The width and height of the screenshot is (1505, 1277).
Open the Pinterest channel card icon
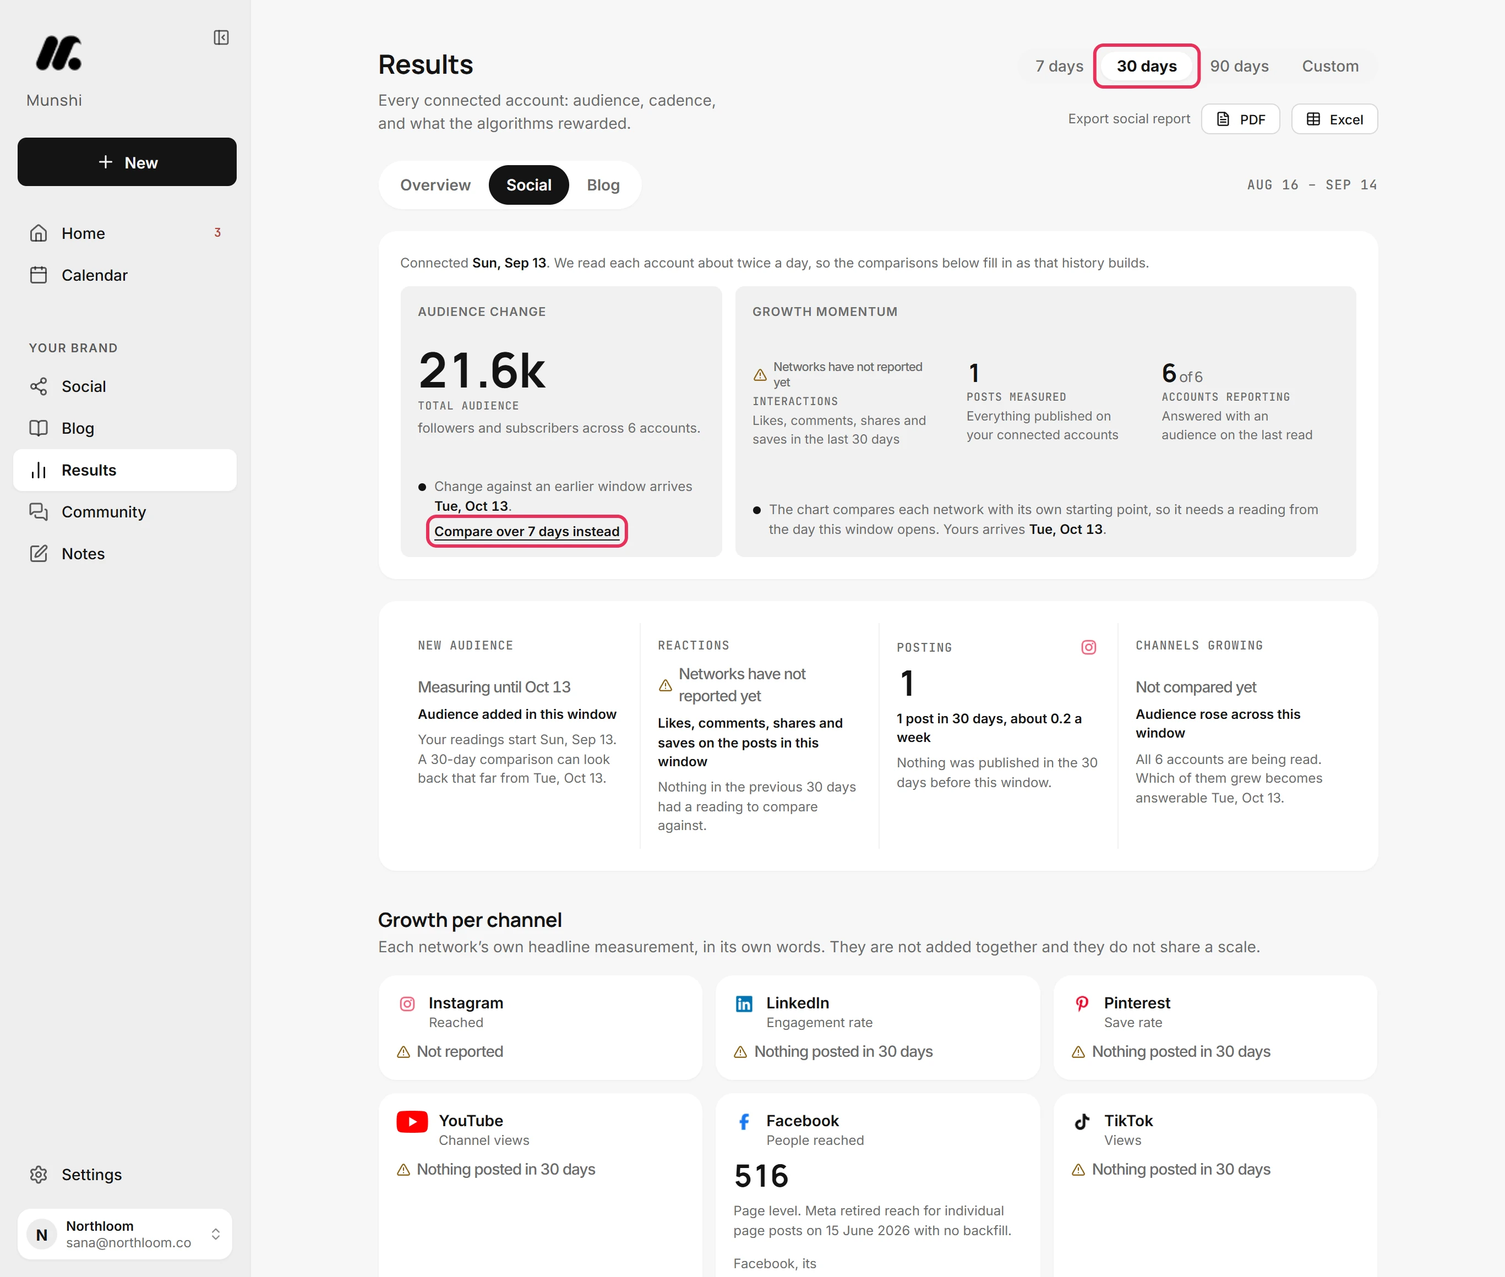(x=1082, y=1003)
